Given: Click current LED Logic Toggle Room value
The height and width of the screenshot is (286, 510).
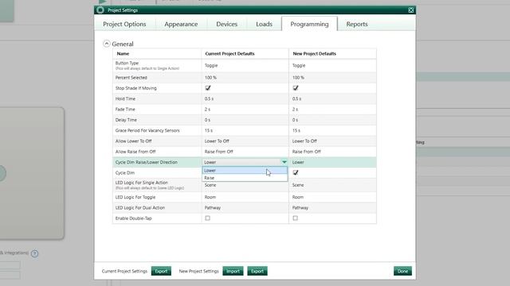Looking at the screenshot, I should point(210,197).
